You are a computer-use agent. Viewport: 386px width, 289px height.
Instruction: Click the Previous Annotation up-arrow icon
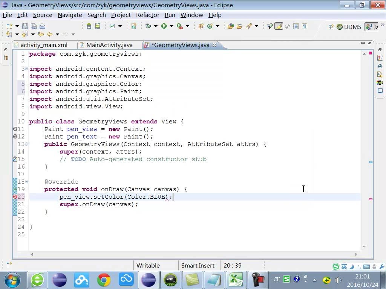[x=25, y=34]
